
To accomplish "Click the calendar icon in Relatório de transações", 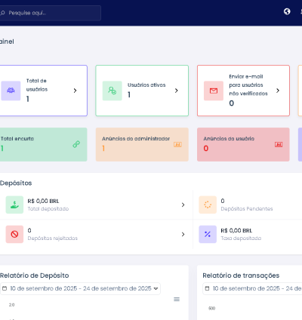I will [x=207, y=288].
